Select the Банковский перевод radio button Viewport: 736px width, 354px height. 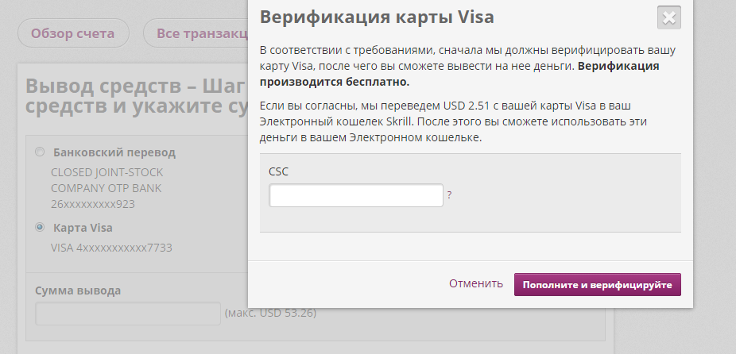click(x=40, y=152)
